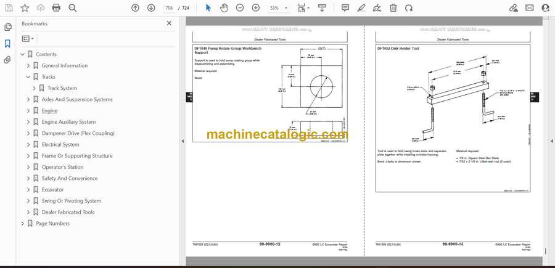Click the Track System bookmark label
Image resolution: width=555 pixels, height=268 pixels.
62,88
